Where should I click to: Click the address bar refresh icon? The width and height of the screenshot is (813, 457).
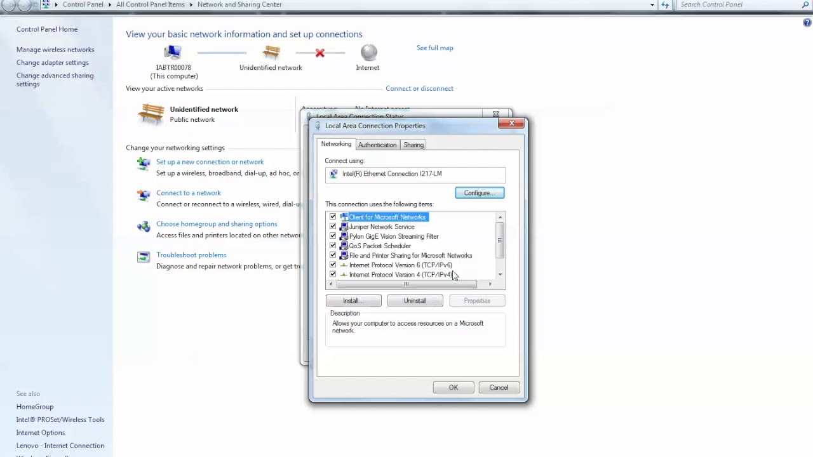pyautogui.click(x=665, y=4)
